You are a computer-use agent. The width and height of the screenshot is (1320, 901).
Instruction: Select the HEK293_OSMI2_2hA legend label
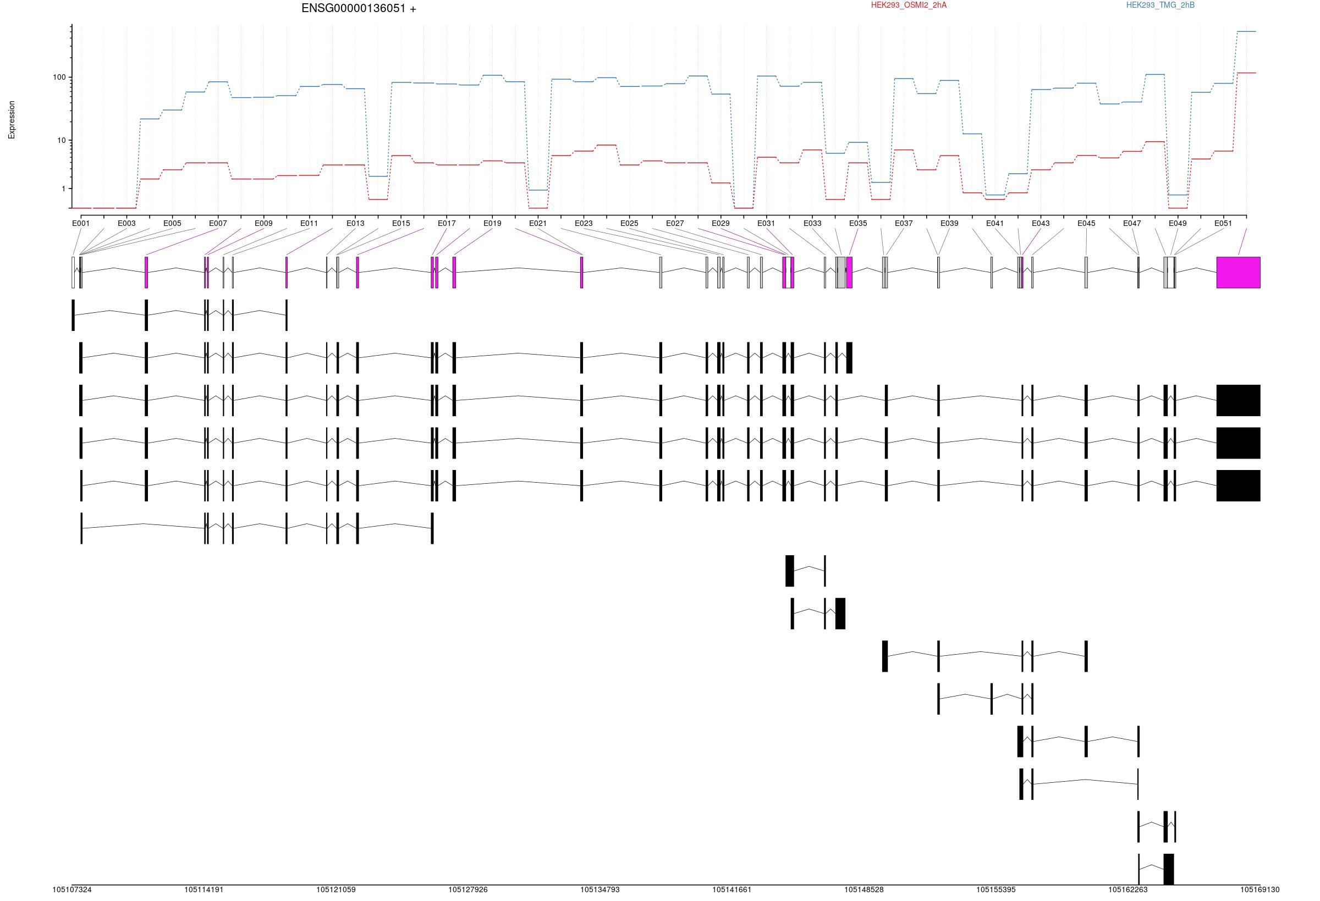click(x=909, y=5)
